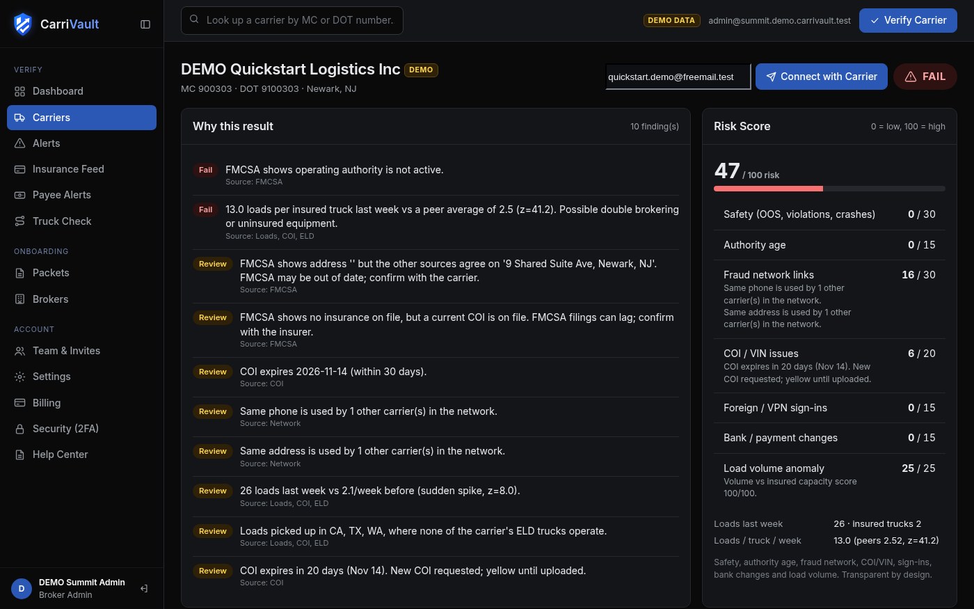Viewport: 974px width, 609px height.
Task: Open the Dashboard menu item
Action: 81,91
